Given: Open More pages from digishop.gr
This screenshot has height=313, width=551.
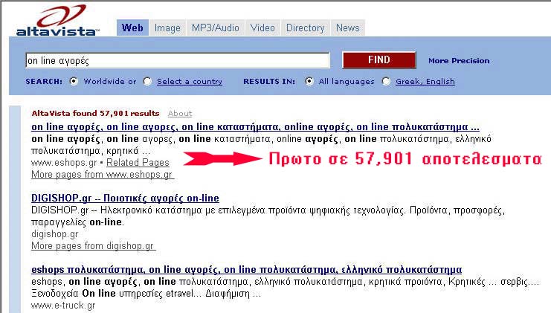Looking at the screenshot, I should [93, 246].
